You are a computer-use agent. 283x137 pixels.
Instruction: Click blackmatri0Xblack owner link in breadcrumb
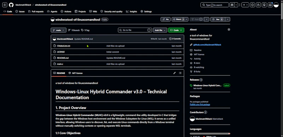tap(23, 5)
